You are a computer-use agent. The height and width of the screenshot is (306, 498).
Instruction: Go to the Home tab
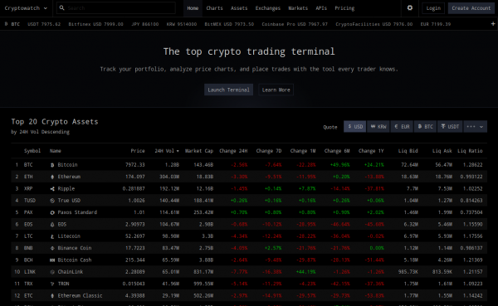(x=193, y=8)
